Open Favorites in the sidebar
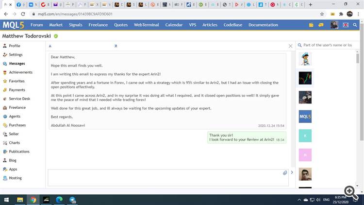364x205 pixels. click(14, 81)
